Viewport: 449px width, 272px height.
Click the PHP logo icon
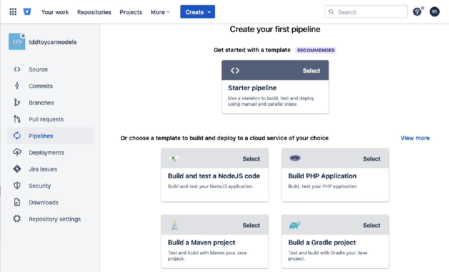295,158
